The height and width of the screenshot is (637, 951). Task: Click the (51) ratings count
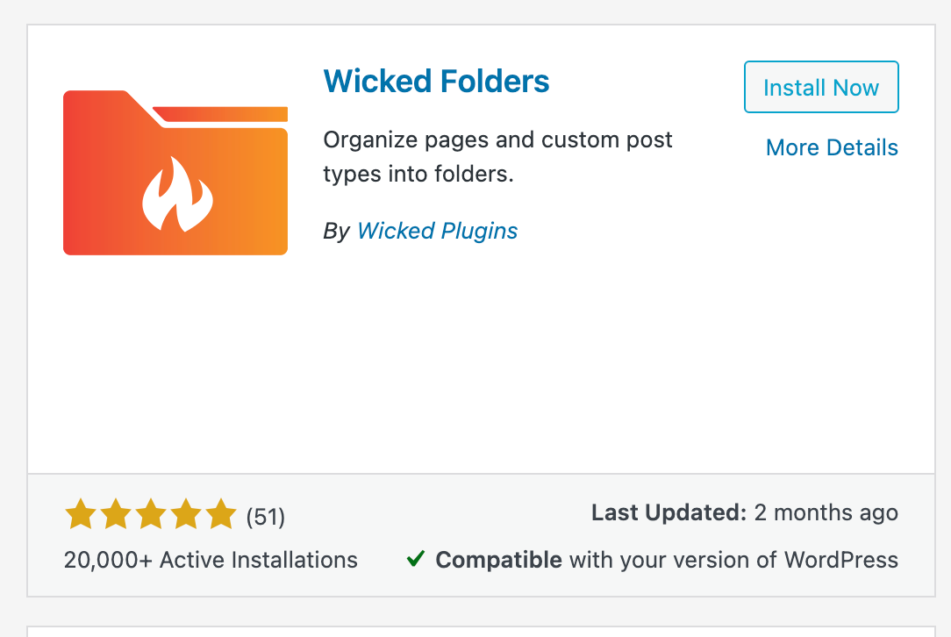[x=266, y=517]
